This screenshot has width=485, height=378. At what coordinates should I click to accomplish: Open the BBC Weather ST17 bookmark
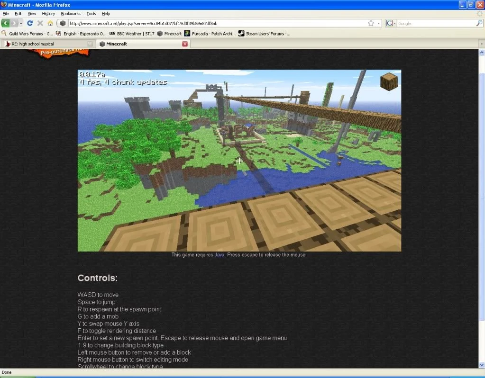coord(132,34)
